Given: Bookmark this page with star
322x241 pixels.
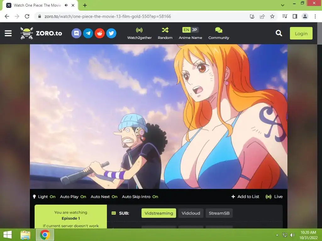Looking at the screenshot, I should point(272,16).
